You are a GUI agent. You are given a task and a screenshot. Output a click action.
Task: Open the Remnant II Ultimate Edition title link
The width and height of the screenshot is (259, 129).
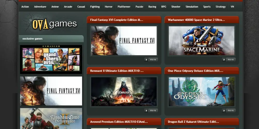[117, 71]
